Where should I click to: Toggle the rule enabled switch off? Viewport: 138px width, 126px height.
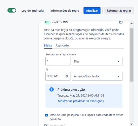(x=12, y=10)
